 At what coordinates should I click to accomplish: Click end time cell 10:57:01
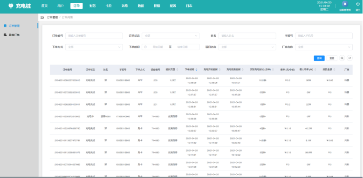[236, 82]
